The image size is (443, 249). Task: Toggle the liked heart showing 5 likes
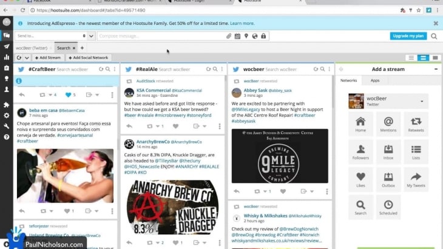(68, 95)
